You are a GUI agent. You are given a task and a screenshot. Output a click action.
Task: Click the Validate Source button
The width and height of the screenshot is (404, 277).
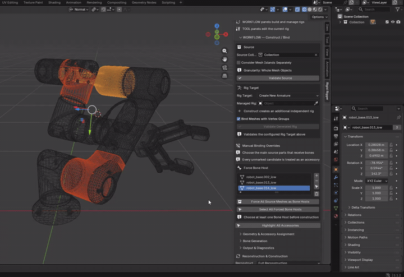tap(278, 78)
